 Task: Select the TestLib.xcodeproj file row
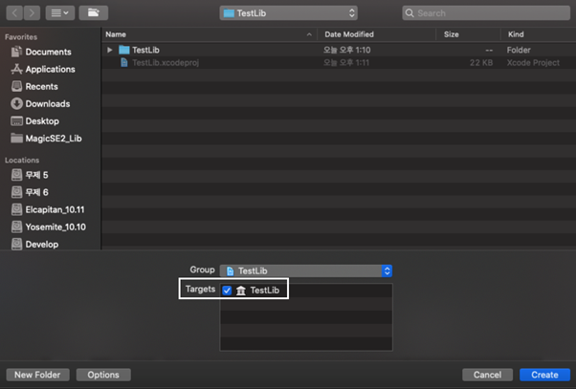339,63
